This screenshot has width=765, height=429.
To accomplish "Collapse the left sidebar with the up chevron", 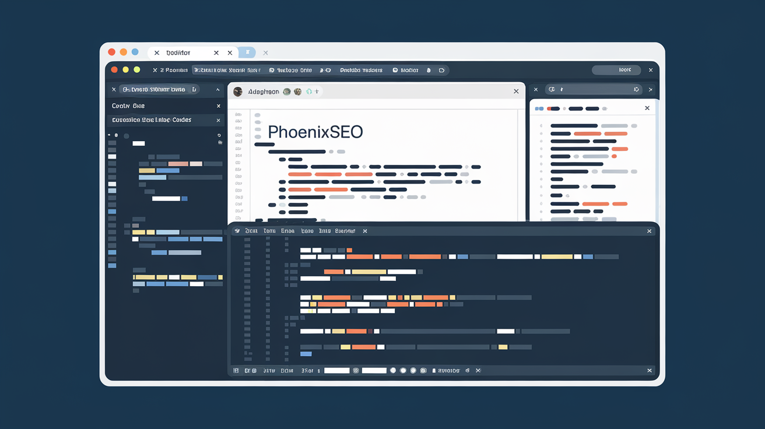I will coord(218,90).
